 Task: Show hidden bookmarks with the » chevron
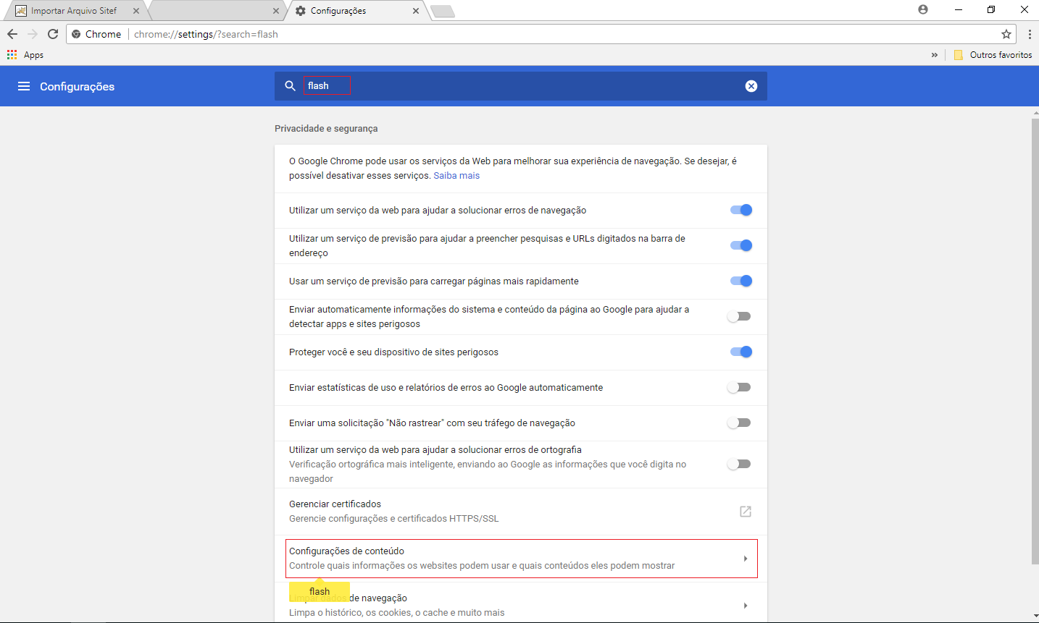935,55
